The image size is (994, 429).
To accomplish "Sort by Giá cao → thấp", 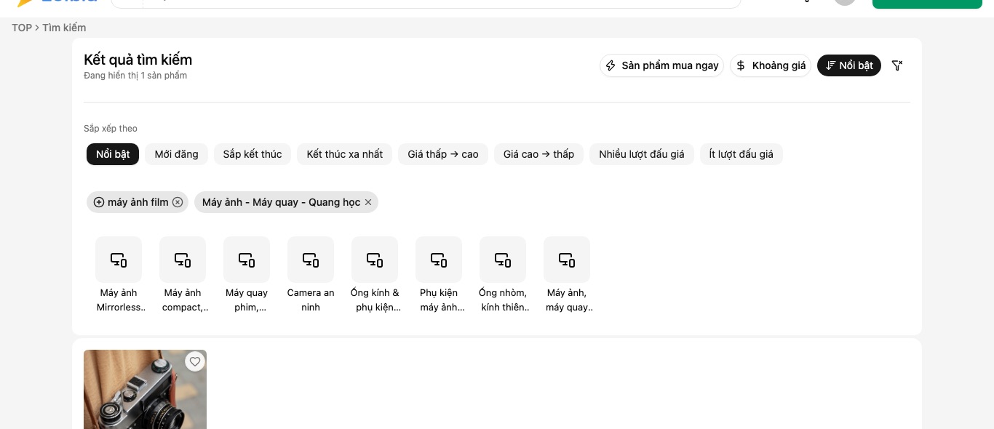I will click(x=538, y=154).
